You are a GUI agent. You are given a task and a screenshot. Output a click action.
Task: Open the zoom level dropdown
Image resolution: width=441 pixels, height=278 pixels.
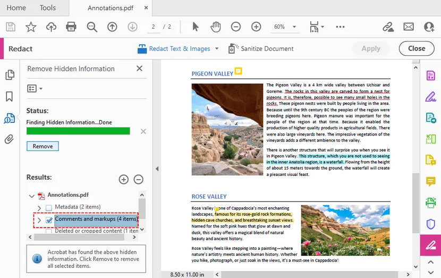pos(294,27)
